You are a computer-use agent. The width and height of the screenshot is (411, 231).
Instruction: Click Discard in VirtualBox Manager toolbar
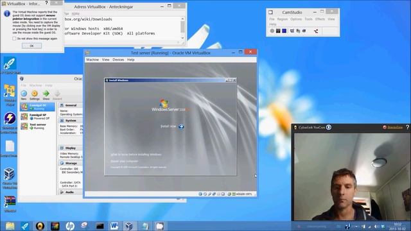click(x=57, y=95)
